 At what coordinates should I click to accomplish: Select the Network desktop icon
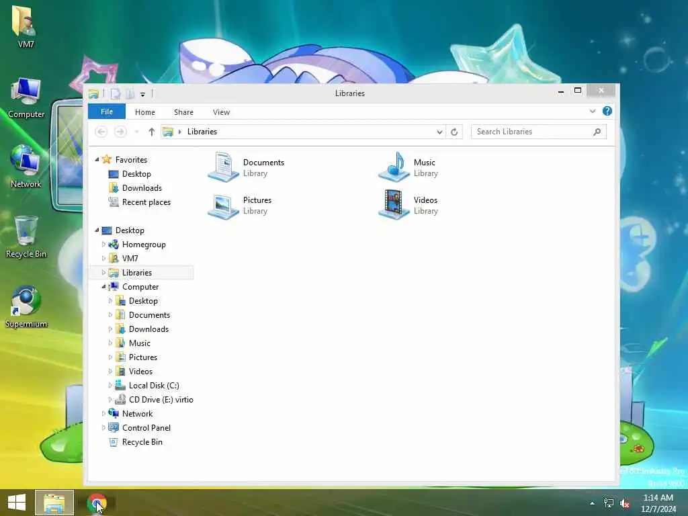point(26,167)
